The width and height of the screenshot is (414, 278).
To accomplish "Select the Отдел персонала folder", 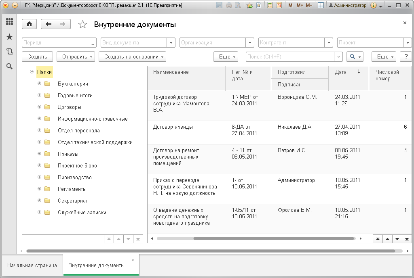I will click(x=79, y=130).
